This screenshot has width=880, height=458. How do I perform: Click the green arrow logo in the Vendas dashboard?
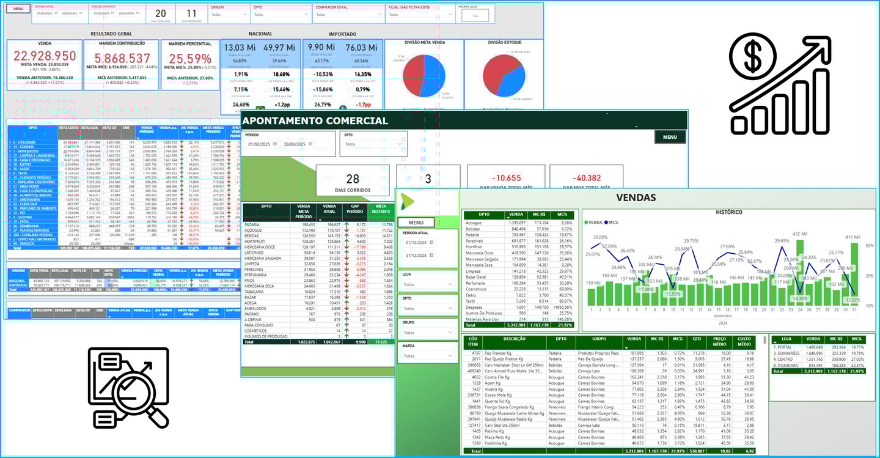407,202
